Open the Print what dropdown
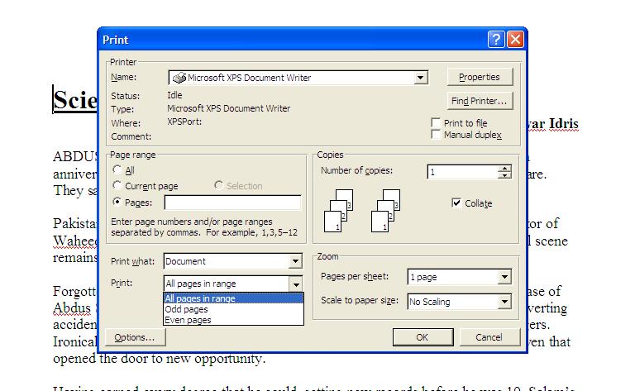 tap(295, 262)
